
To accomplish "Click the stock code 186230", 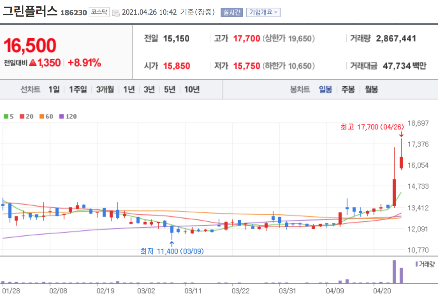I will pyautogui.click(x=74, y=13).
